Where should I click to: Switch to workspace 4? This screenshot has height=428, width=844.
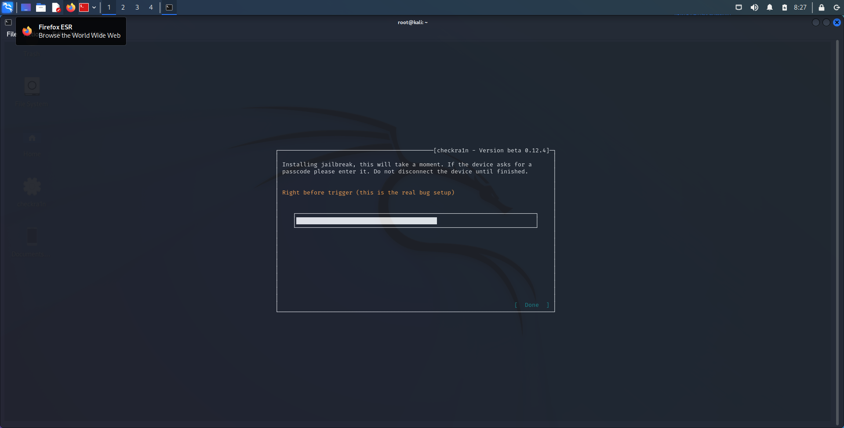(x=151, y=7)
